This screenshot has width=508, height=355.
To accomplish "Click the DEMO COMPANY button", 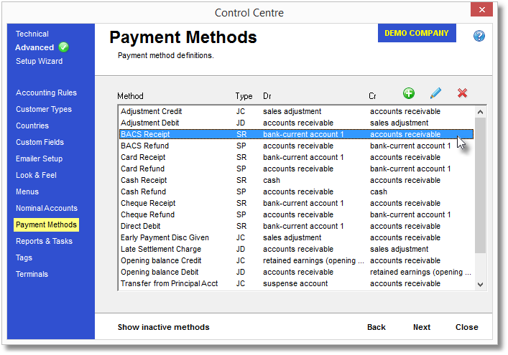I will click(417, 33).
